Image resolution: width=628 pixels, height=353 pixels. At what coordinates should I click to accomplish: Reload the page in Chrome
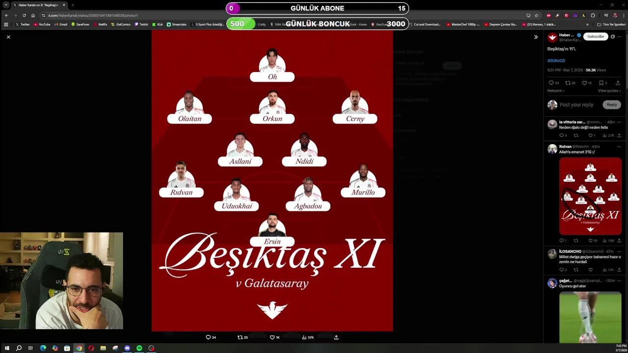tap(24, 15)
